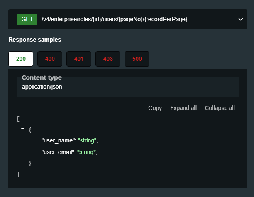Show the 403 response sample

[108, 59]
